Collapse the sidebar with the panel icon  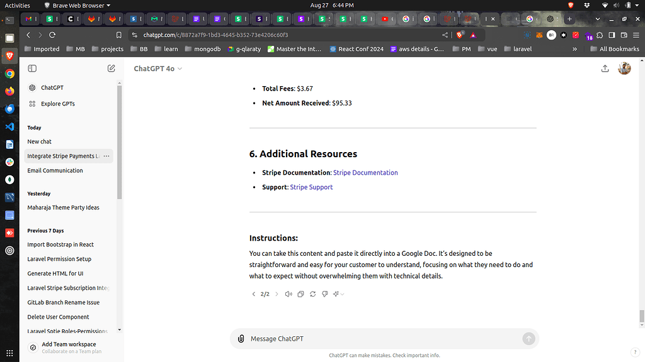tap(32, 68)
